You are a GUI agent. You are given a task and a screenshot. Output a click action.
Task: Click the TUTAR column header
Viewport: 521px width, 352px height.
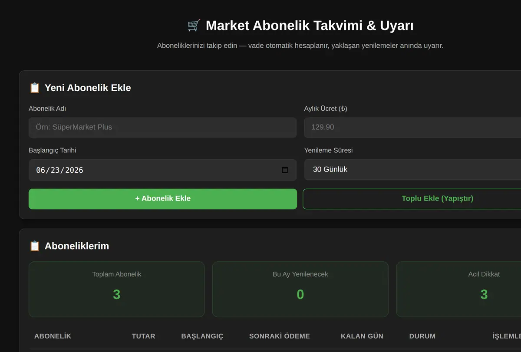[x=143, y=336]
